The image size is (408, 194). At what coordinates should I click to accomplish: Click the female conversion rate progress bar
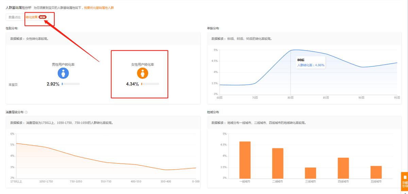point(150,84)
